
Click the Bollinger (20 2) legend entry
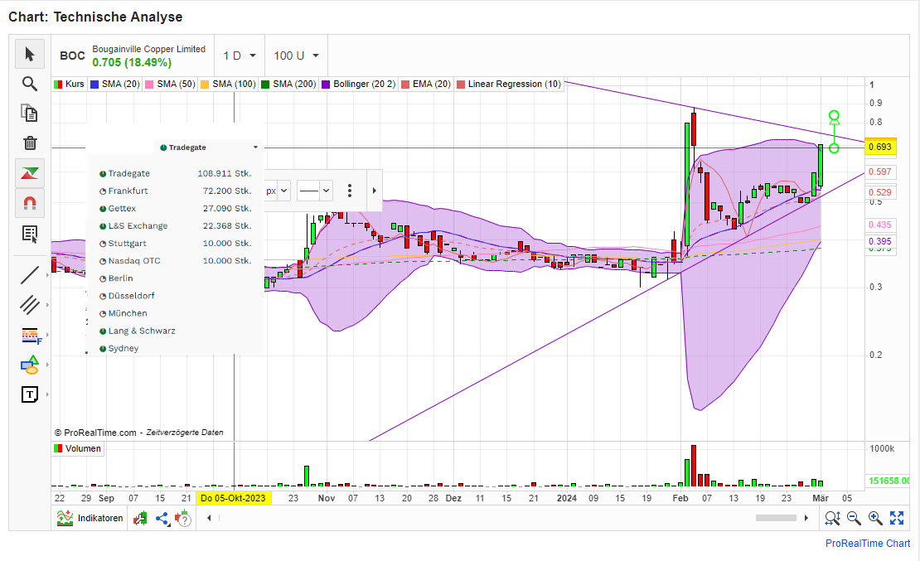pos(359,84)
